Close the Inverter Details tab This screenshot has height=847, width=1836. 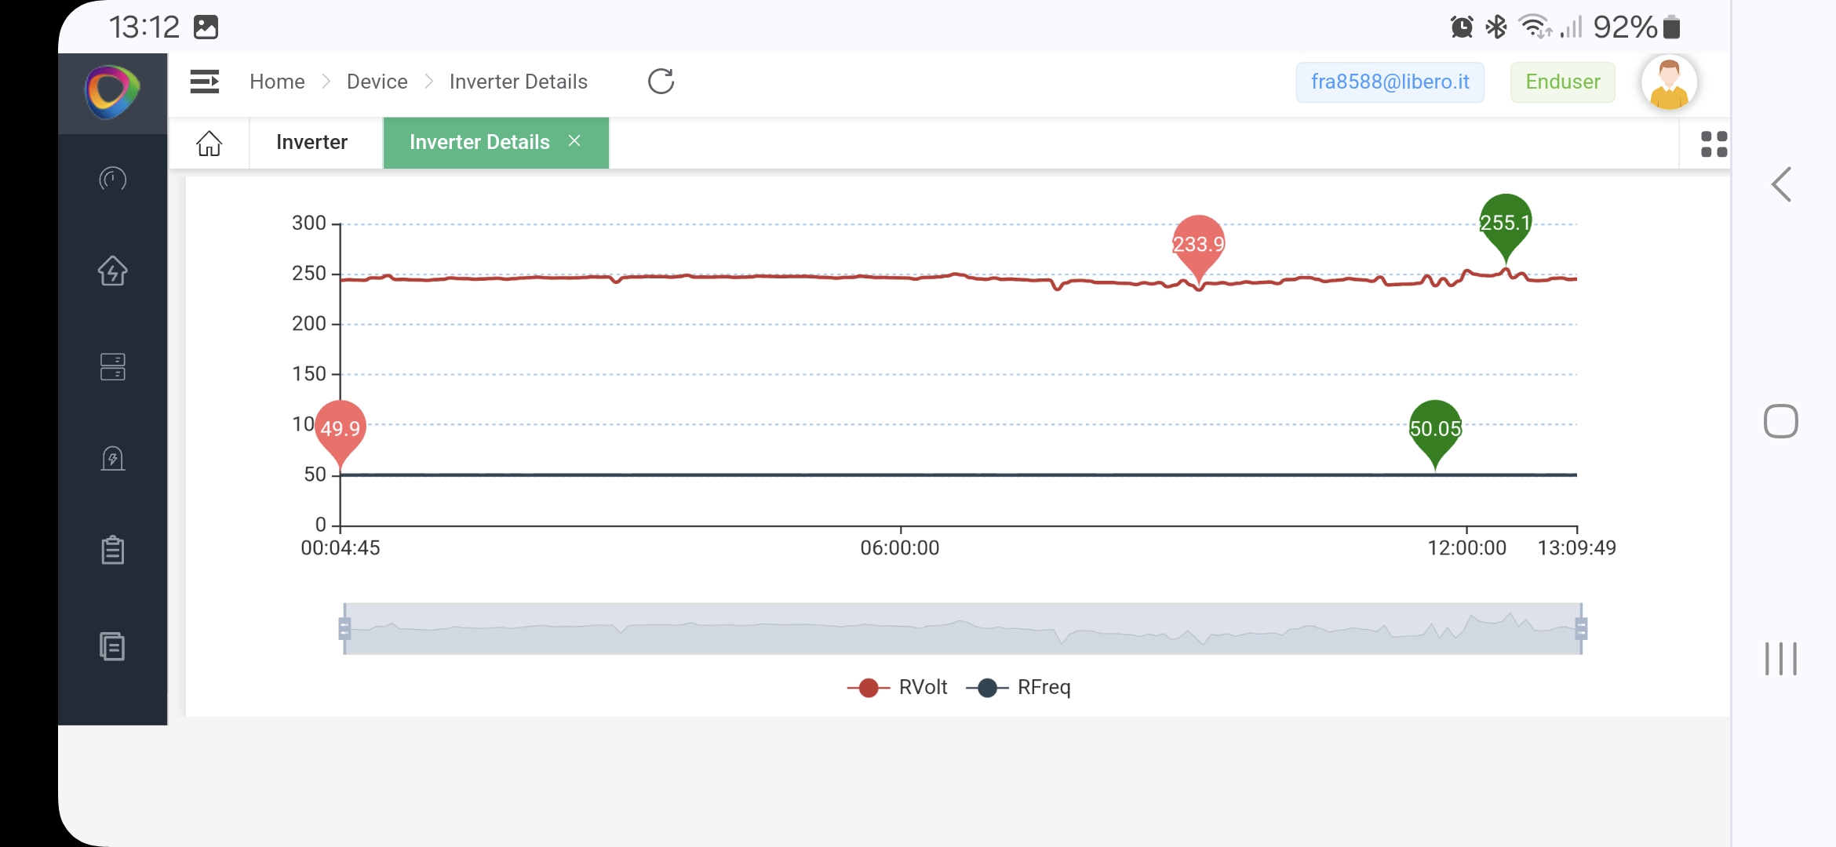(x=574, y=141)
